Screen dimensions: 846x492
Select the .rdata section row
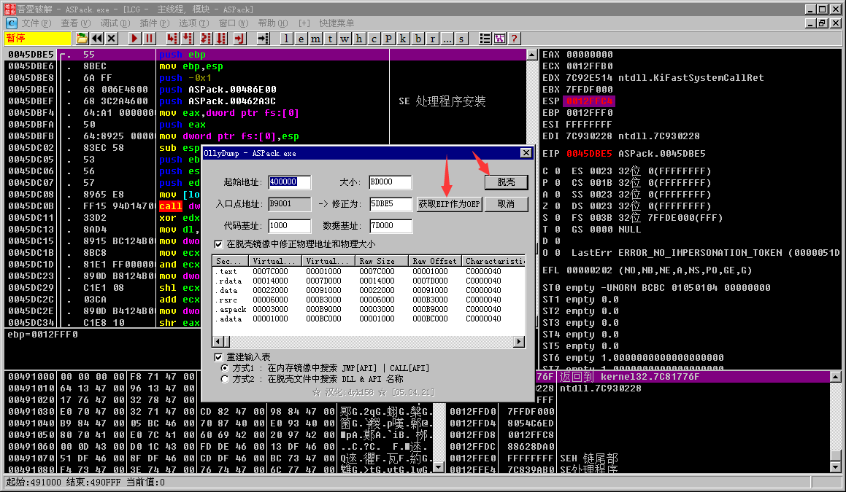click(x=369, y=281)
